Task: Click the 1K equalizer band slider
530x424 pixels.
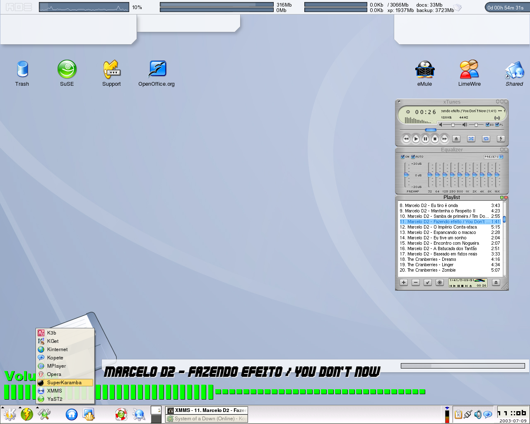Action: point(467,175)
